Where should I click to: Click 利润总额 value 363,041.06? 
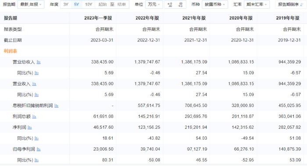click(x=289, y=117)
